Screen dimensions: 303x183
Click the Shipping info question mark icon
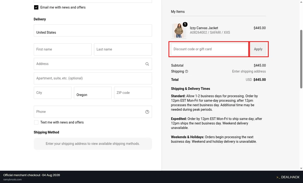pos(187,71)
